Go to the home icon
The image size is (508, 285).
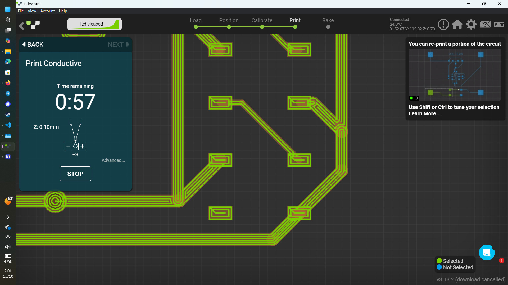click(457, 24)
